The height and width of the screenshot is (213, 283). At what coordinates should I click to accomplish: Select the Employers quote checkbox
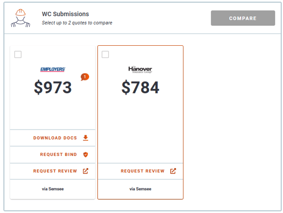pos(18,55)
